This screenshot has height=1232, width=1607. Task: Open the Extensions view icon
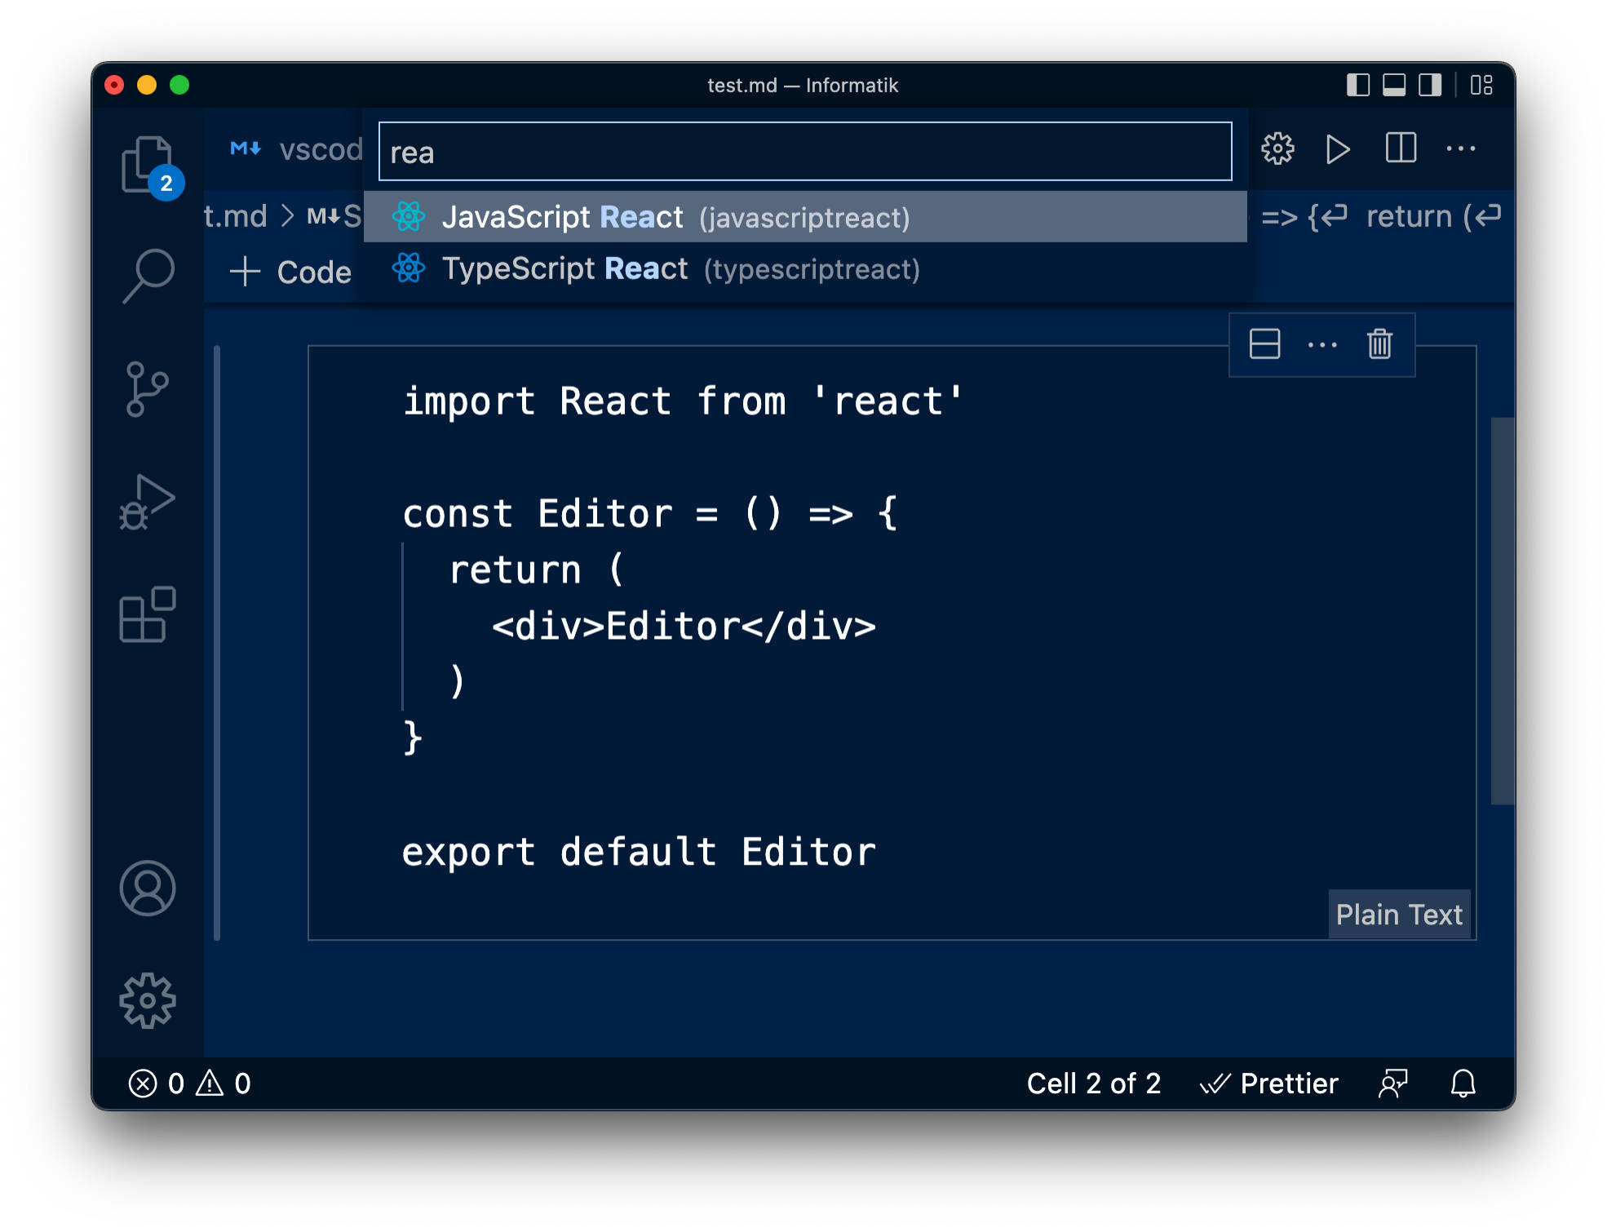tap(148, 614)
